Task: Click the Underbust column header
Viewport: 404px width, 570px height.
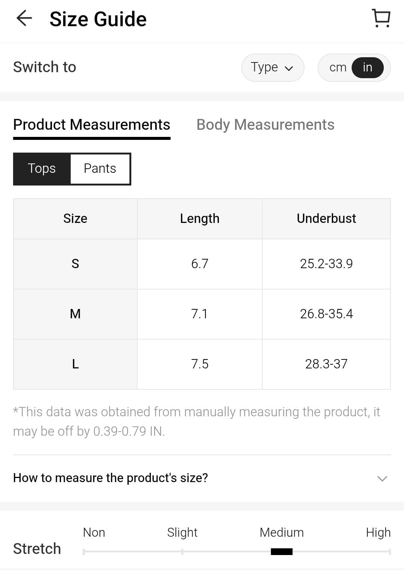Action: click(326, 219)
